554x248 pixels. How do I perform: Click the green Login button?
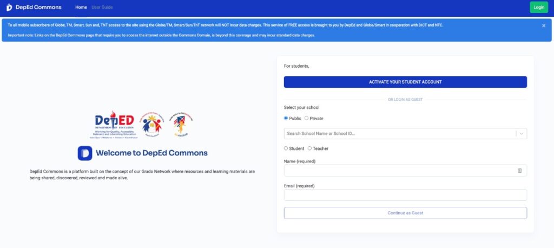coord(539,7)
